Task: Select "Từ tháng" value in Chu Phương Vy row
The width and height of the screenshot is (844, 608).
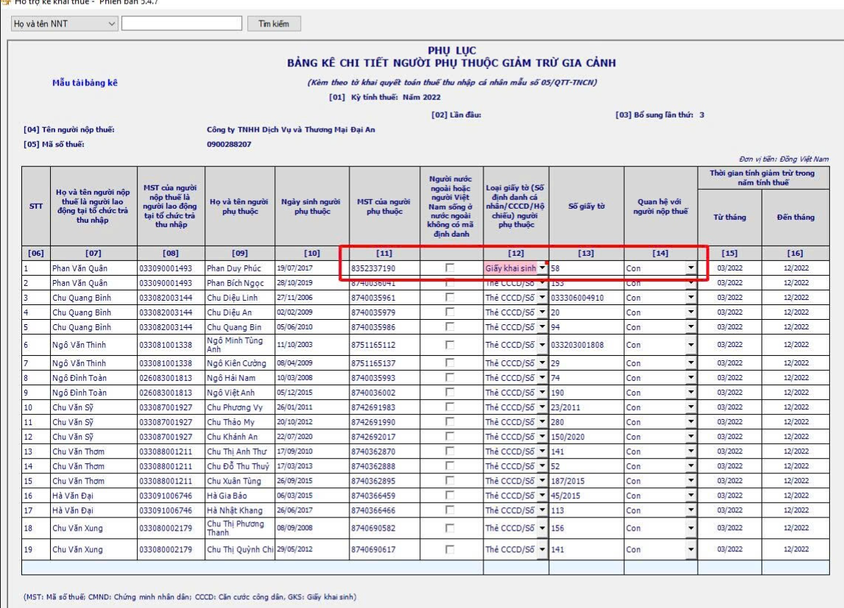Action: (730, 407)
